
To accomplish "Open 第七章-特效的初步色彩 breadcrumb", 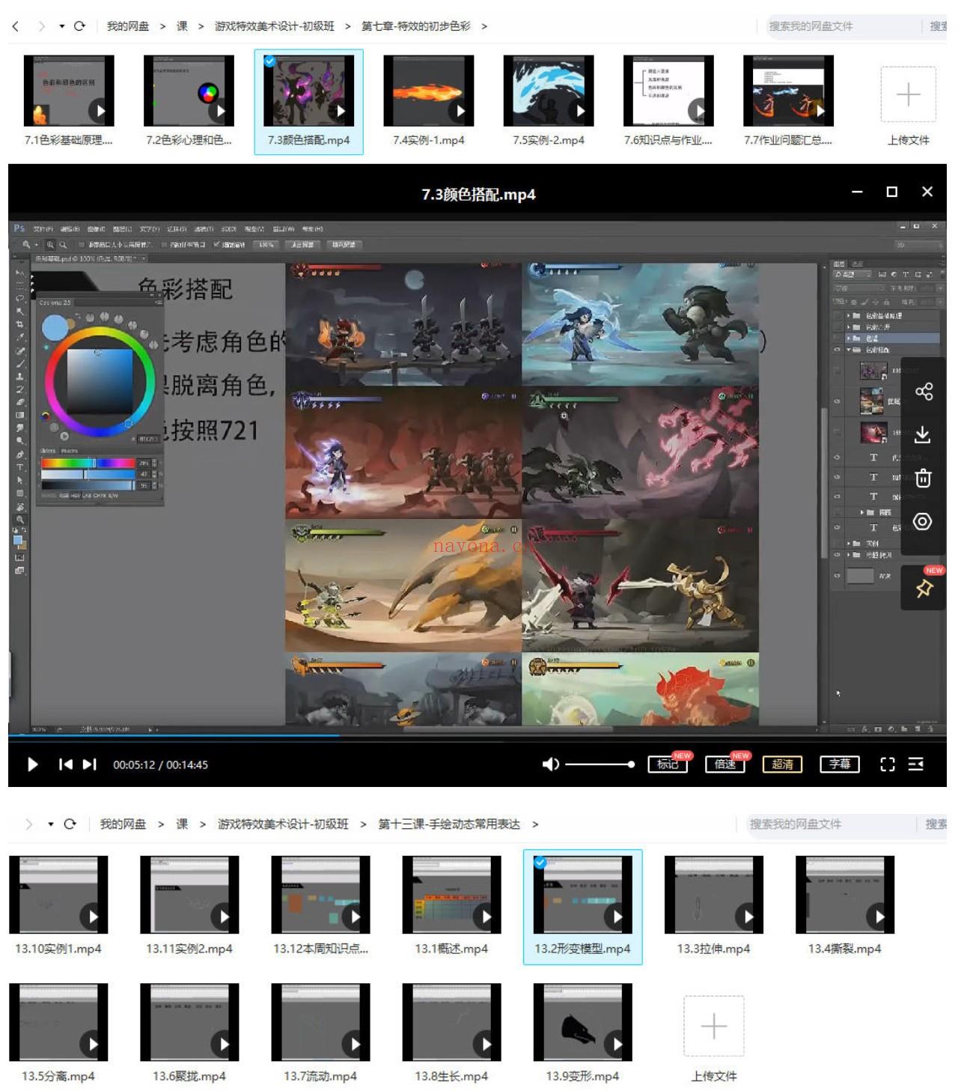I will [x=416, y=26].
